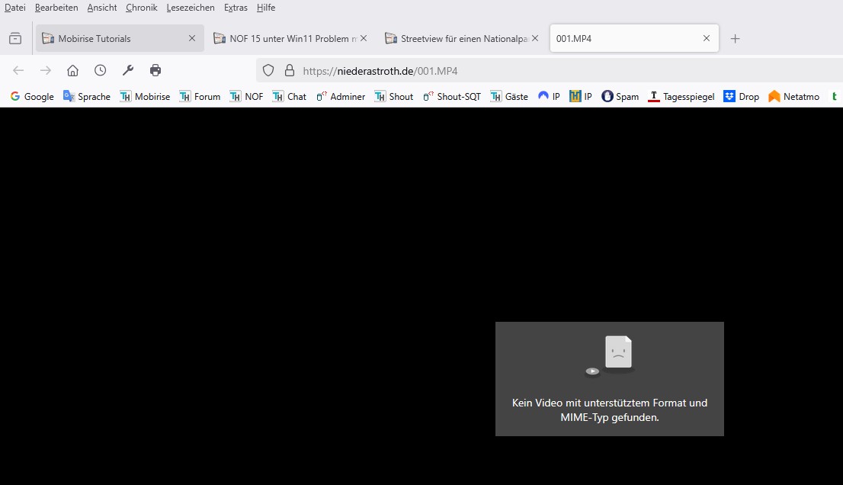Click the Adminer bookmark

[x=341, y=96]
